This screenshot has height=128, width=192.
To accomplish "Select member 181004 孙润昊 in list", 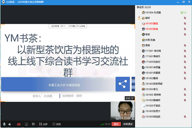I will pos(151,13).
